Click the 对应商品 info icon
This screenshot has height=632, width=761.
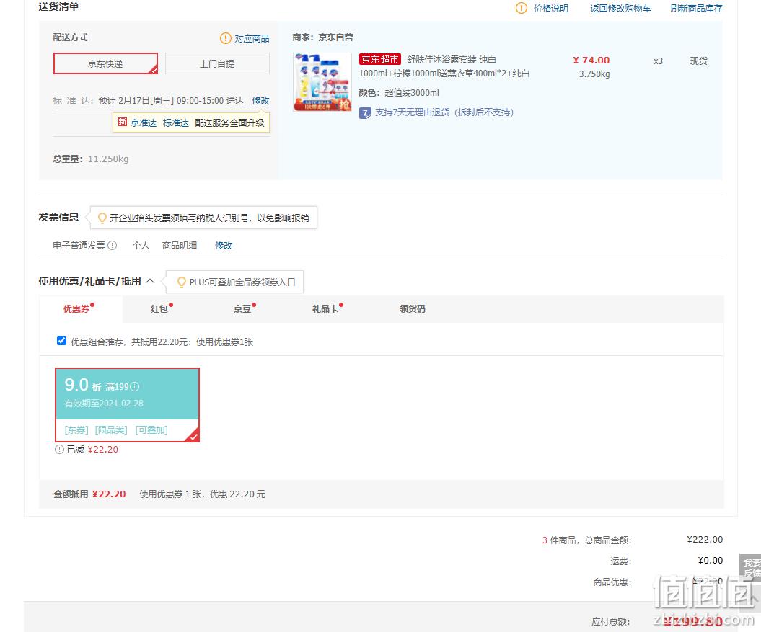click(226, 38)
